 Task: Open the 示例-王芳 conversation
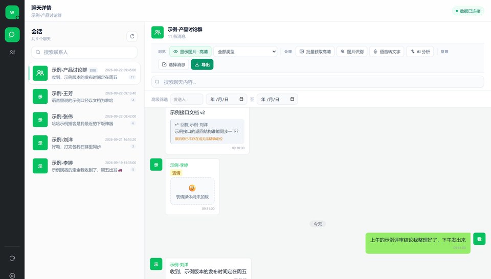pyautogui.click(x=84, y=97)
